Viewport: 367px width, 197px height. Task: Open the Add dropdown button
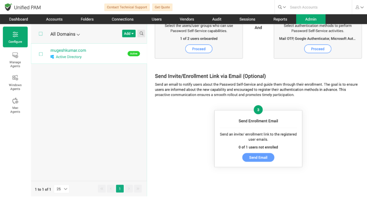tap(129, 33)
